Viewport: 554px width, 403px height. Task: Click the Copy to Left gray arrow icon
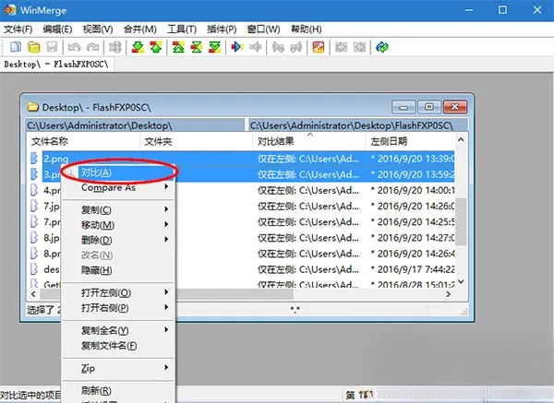[255, 47]
